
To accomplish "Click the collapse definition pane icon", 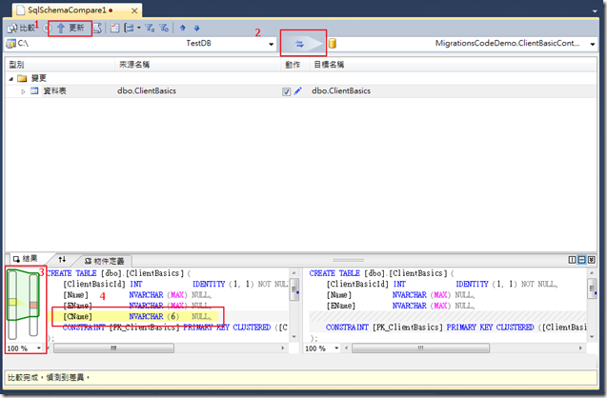I will click(x=591, y=260).
